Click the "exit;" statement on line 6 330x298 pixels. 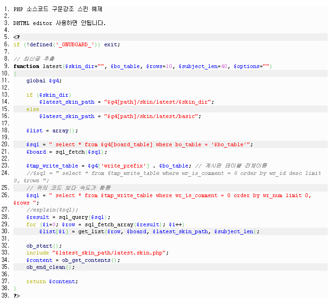(x=112, y=44)
